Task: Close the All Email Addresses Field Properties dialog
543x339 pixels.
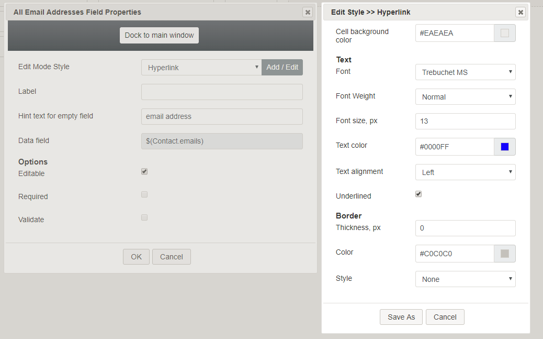Action: coord(308,12)
